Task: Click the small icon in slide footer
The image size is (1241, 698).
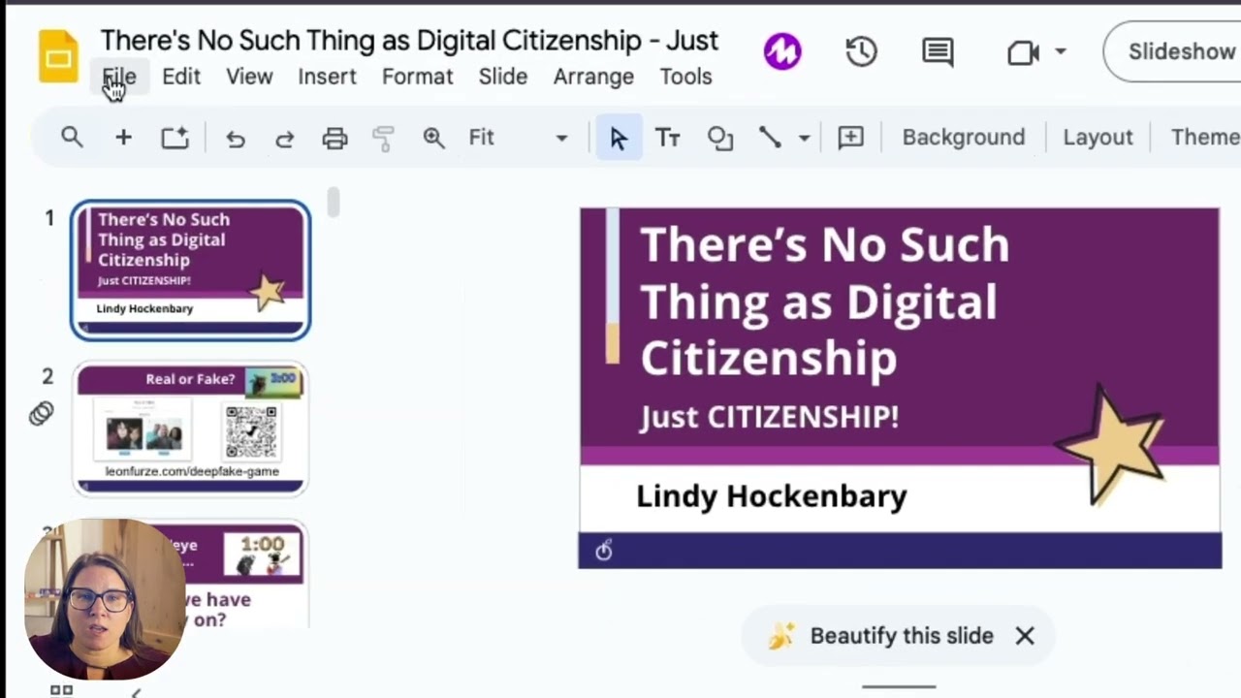Action: tap(603, 551)
